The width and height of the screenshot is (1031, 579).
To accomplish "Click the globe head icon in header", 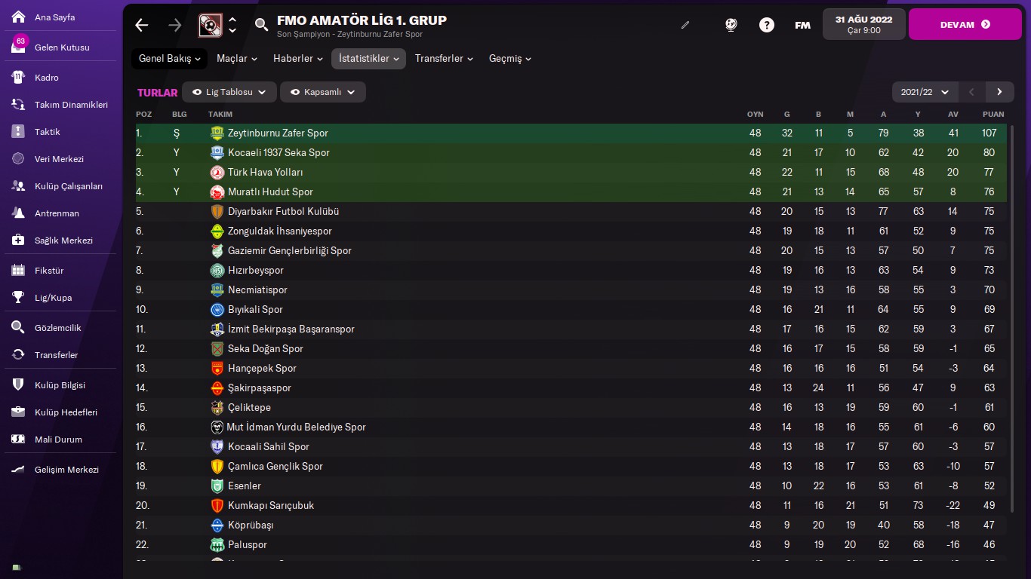I will pos(731,25).
